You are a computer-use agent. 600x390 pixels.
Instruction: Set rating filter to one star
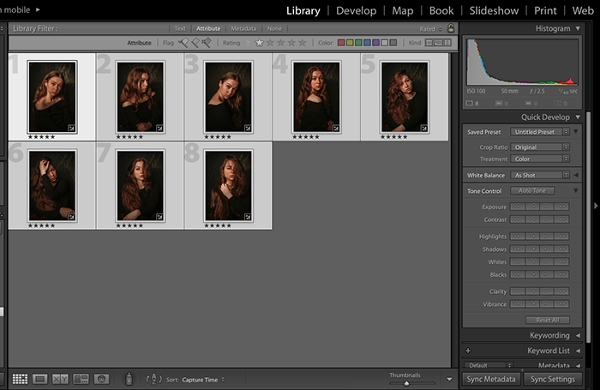[x=259, y=43]
